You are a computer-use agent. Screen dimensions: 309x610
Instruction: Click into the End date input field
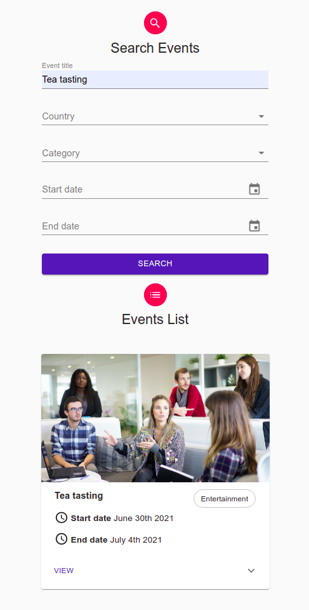tap(144, 226)
